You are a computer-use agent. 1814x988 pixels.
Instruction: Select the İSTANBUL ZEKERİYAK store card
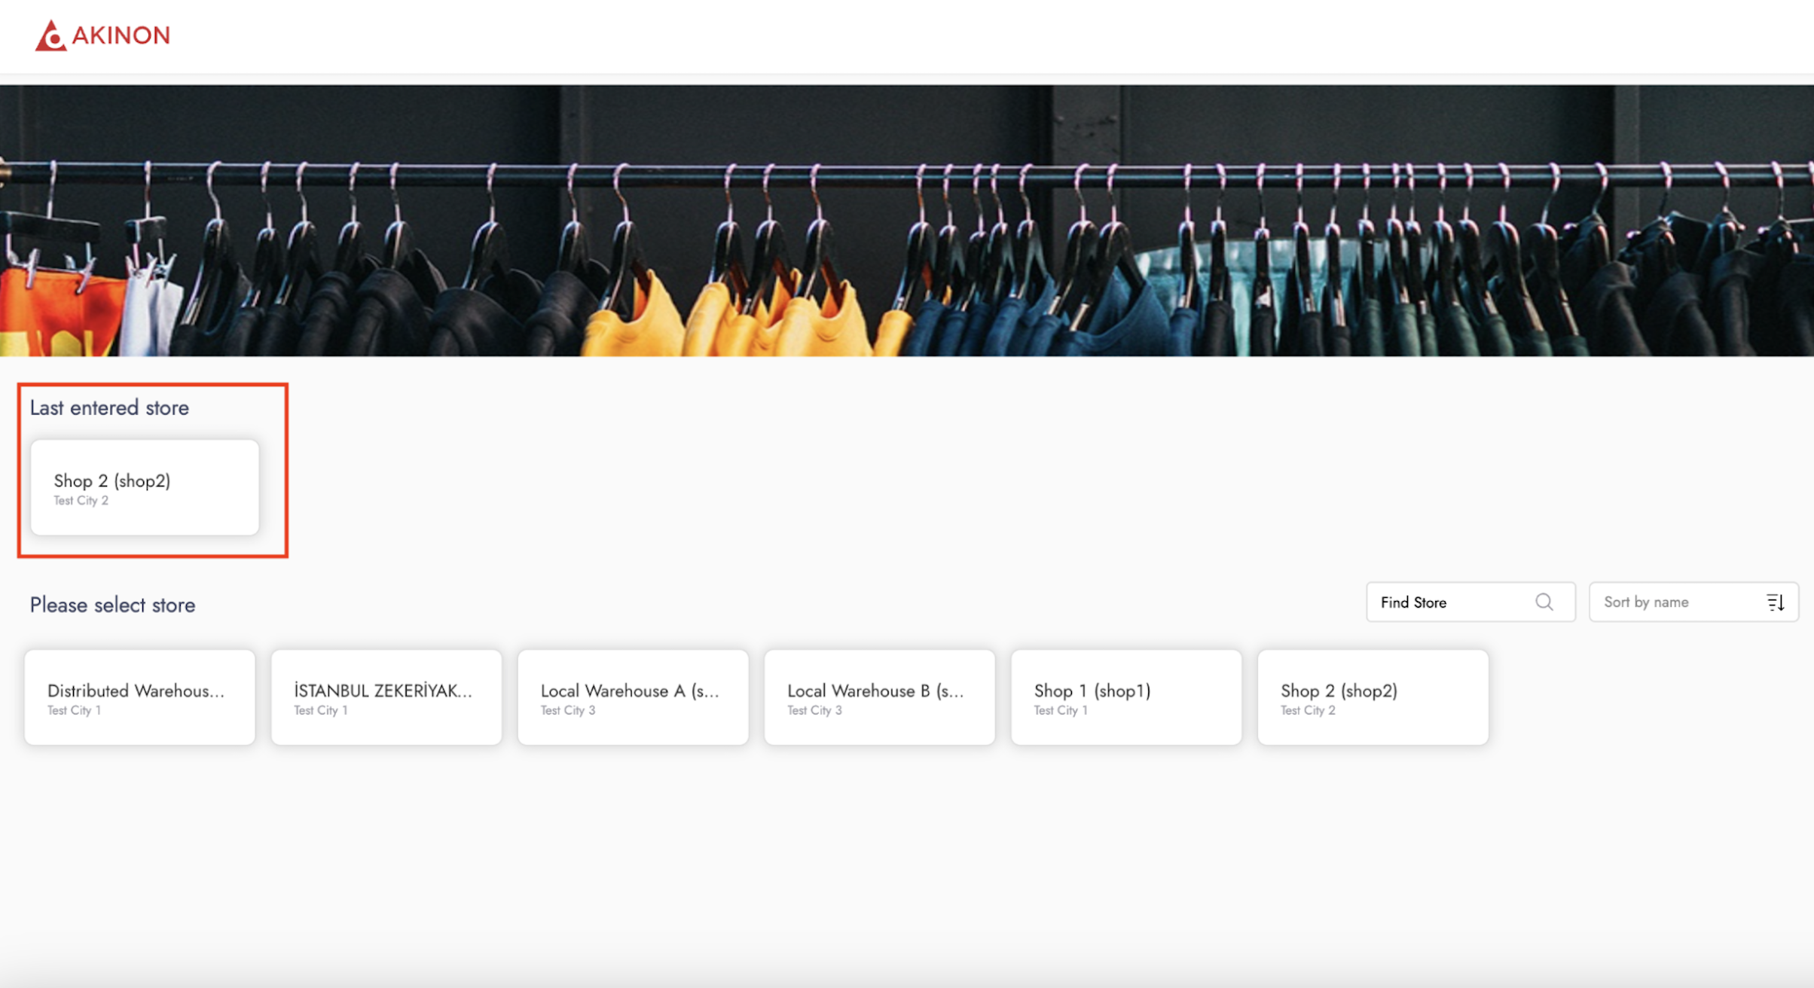coord(386,697)
